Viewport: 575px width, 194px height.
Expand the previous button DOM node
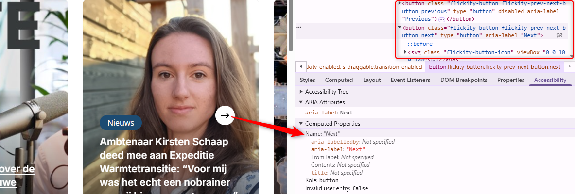click(x=400, y=3)
